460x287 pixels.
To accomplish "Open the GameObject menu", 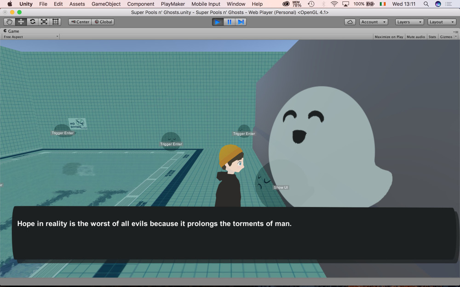I will (x=106, y=4).
